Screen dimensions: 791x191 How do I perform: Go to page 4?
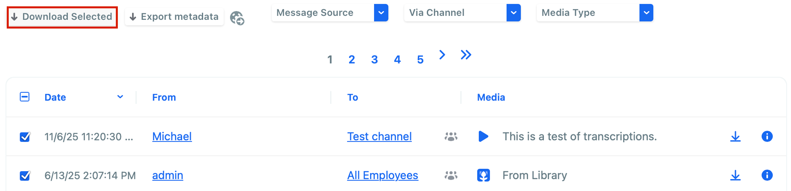[x=397, y=59]
